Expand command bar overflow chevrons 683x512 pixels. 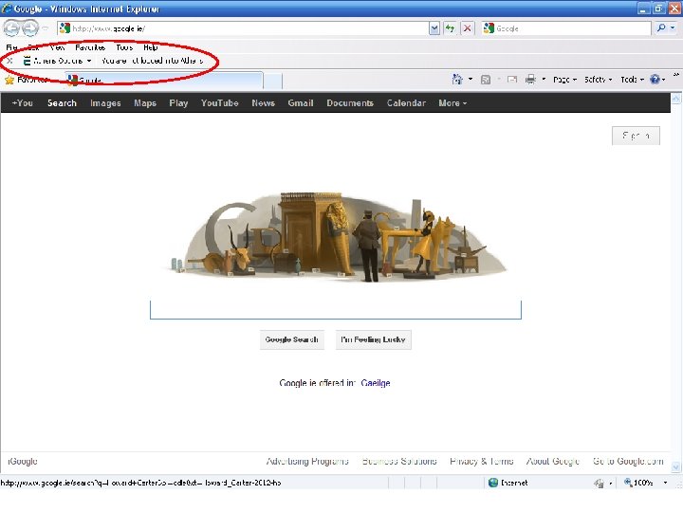pyautogui.click(x=676, y=75)
